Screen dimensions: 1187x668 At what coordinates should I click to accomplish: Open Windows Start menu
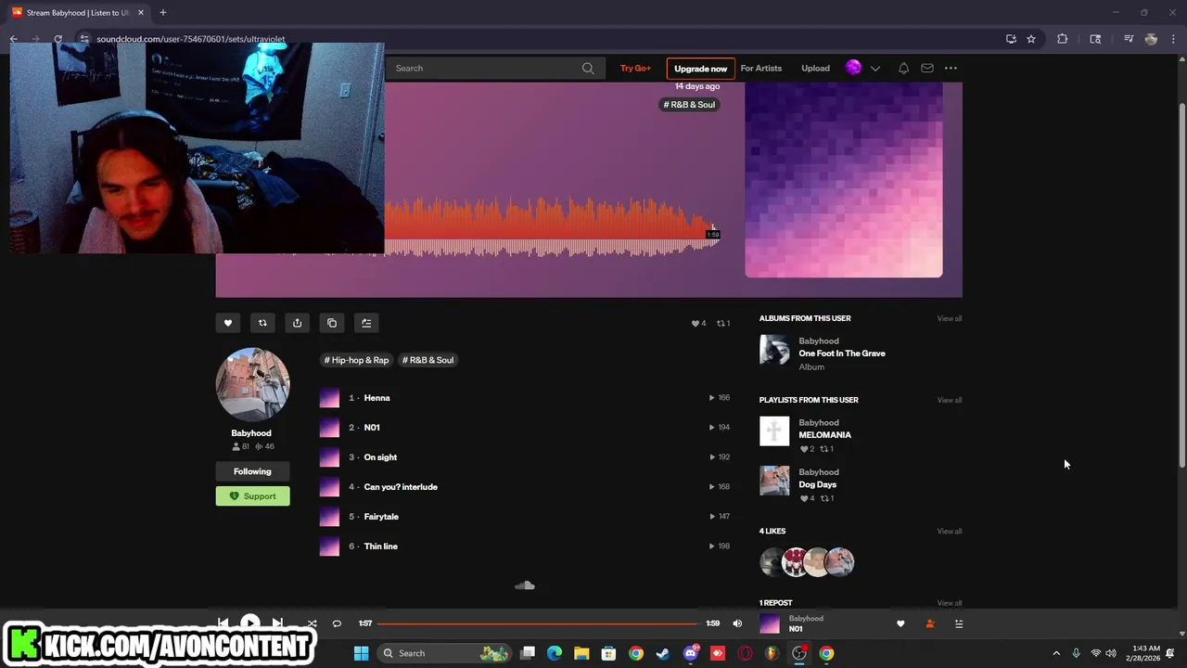pos(361,653)
